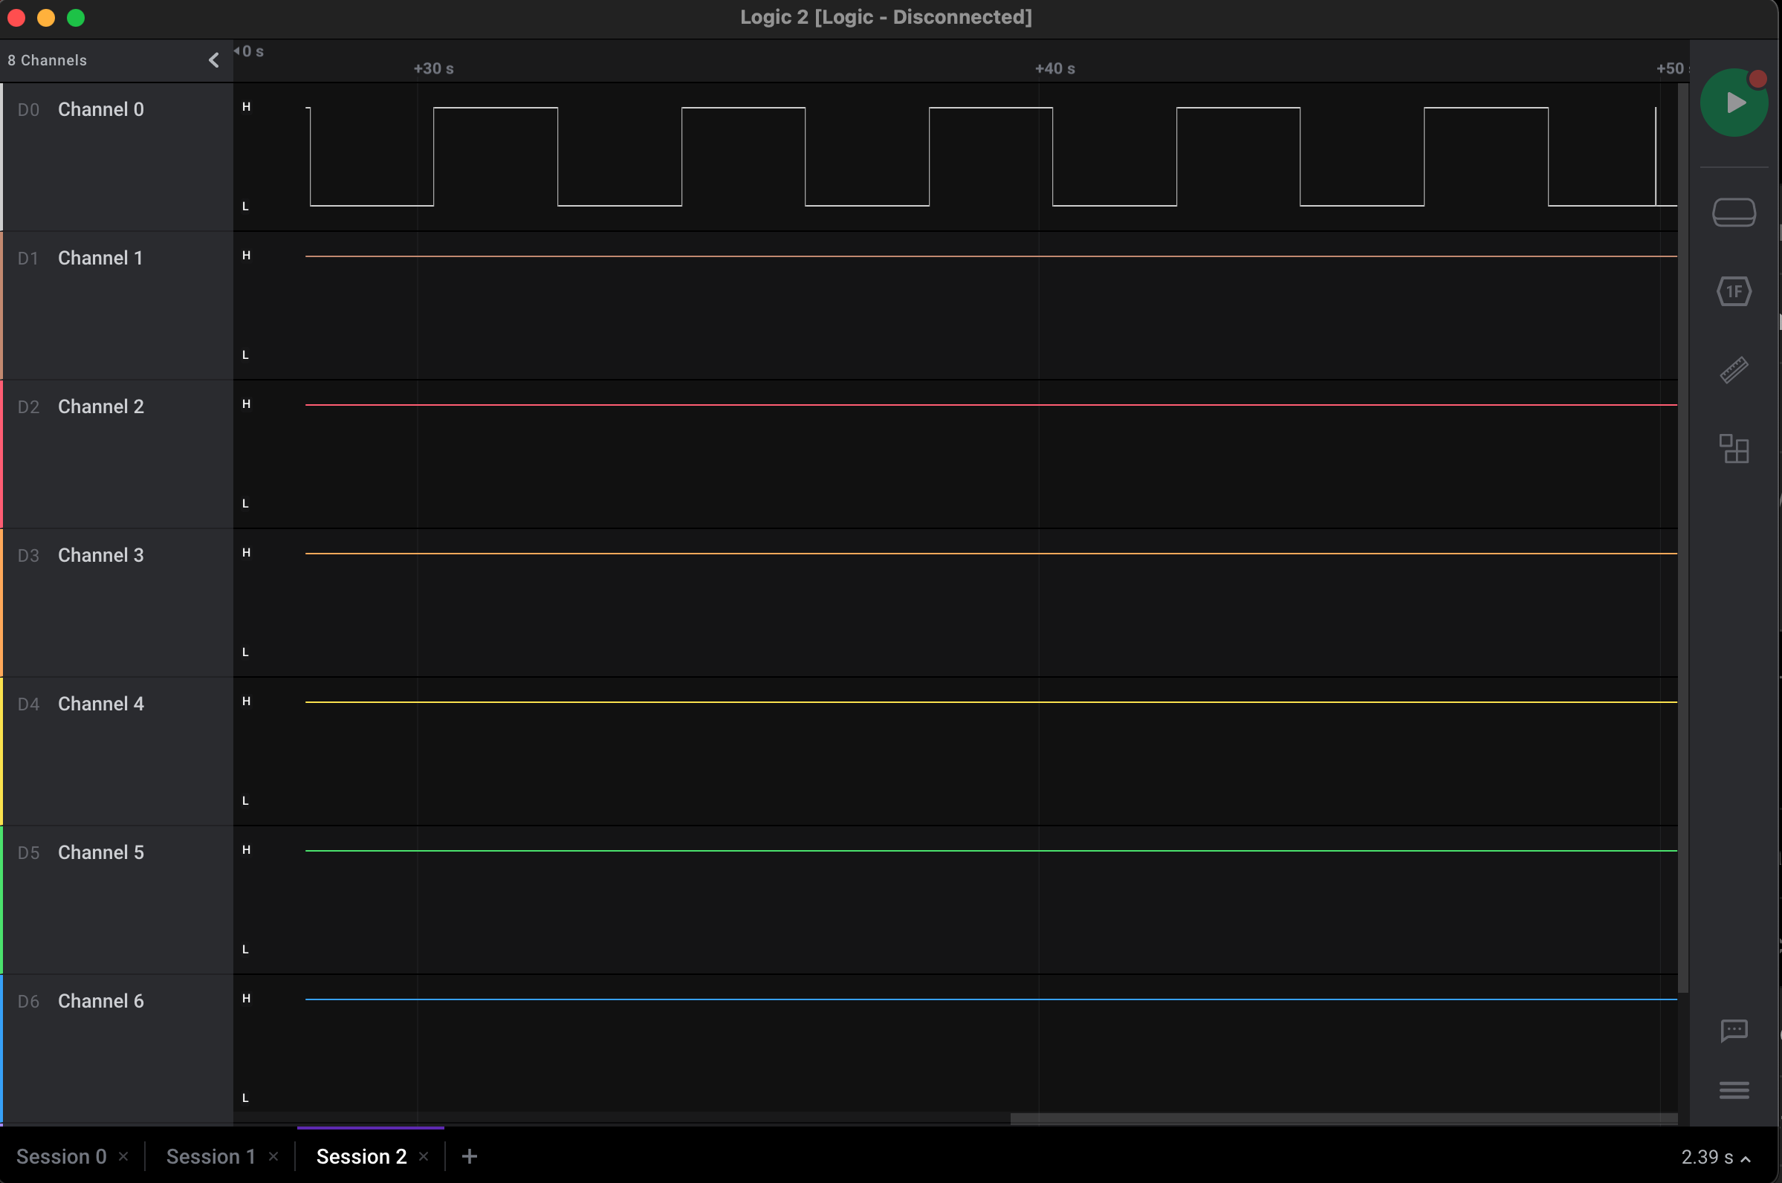1782x1183 pixels.
Task: Start capture with the green play button
Action: coord(1733,103)
